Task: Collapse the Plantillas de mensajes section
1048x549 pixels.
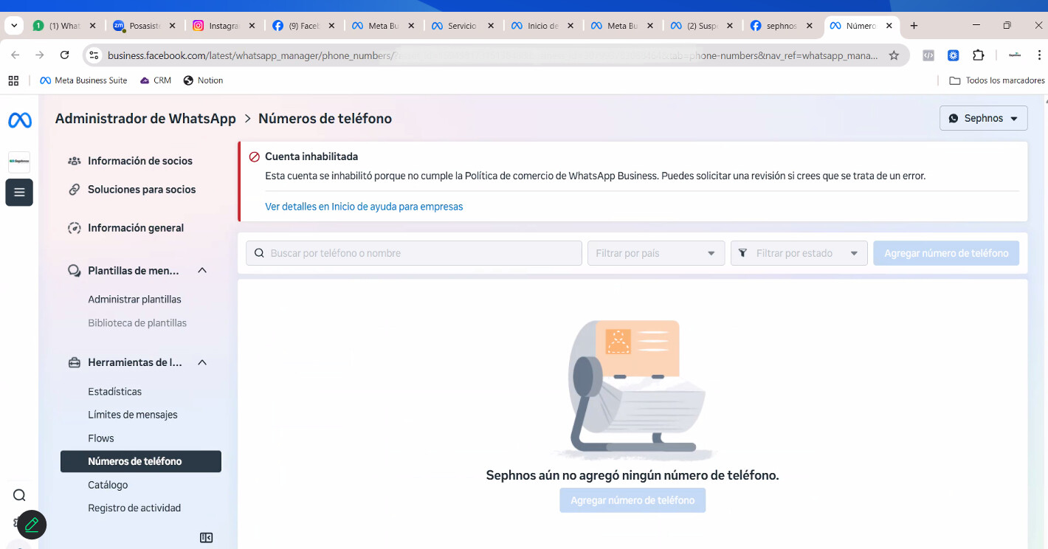Action: 202,271
